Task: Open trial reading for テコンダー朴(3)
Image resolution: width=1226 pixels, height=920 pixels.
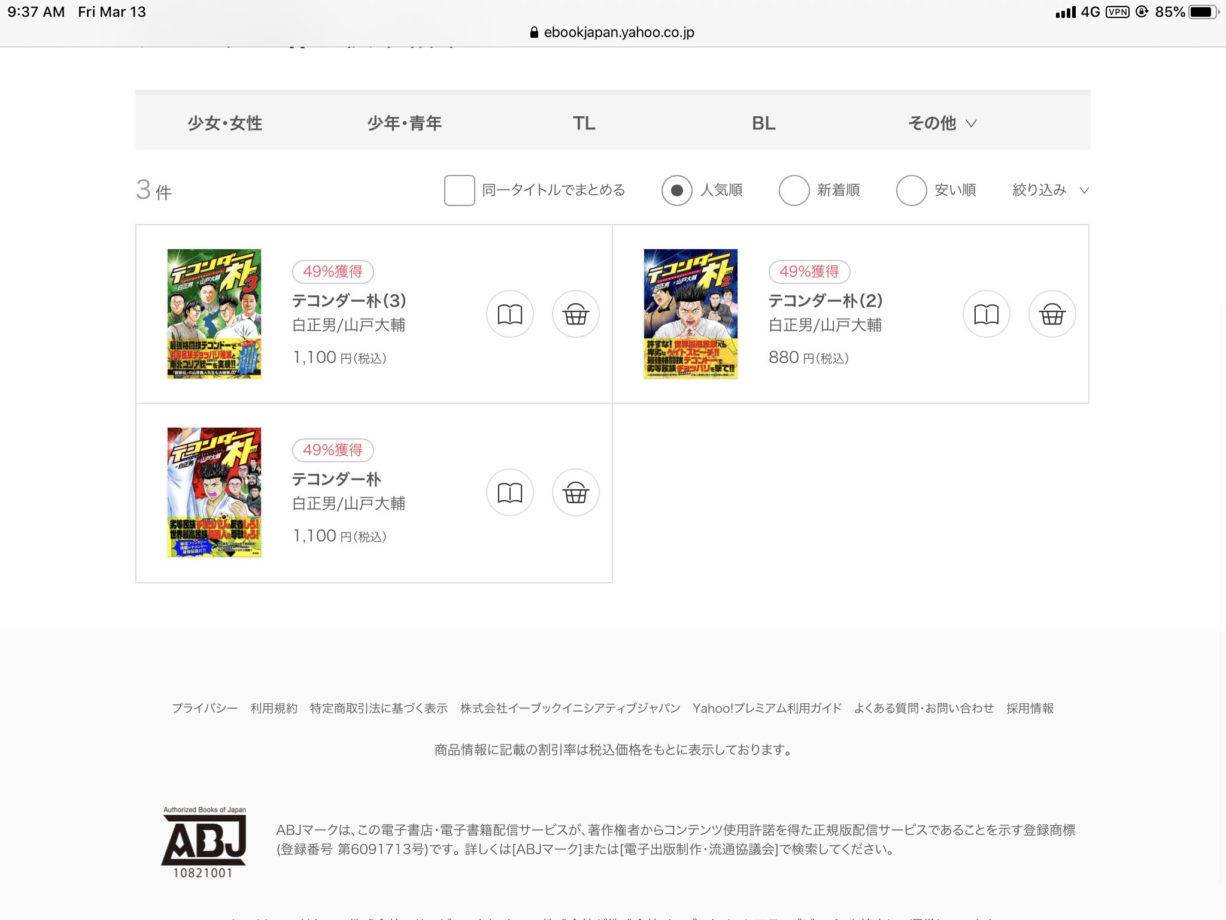Action: click(x=509, y=314)
